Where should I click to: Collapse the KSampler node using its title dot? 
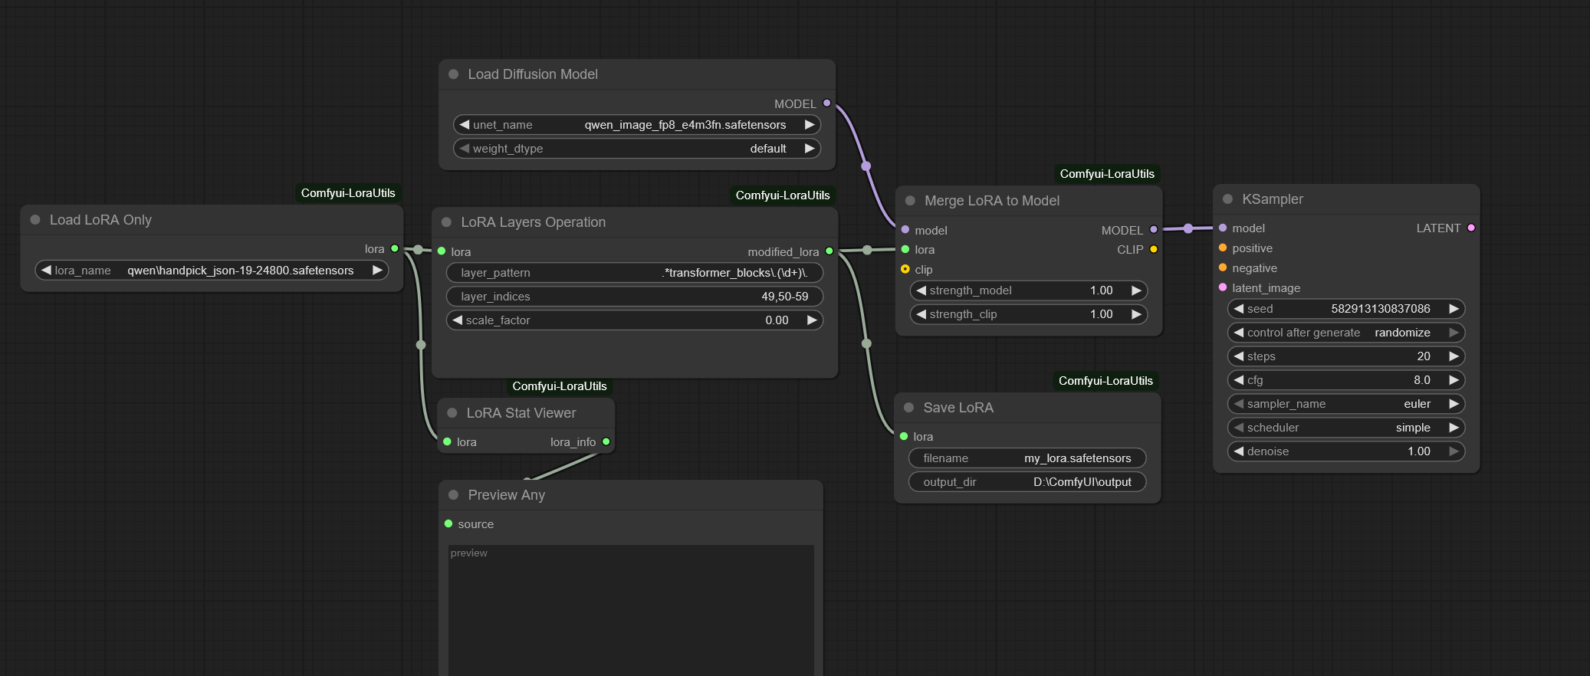click(x=1227, y=199)
